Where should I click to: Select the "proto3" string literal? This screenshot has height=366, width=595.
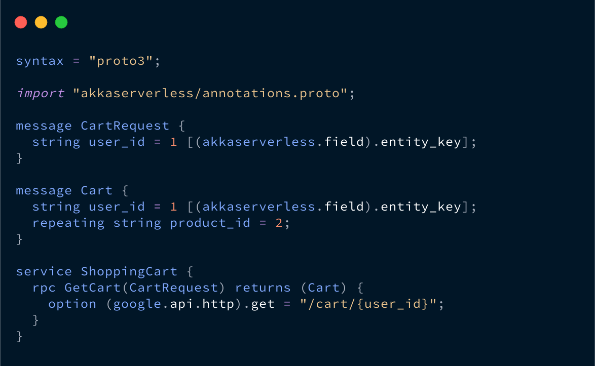click(x=121, y=61)
